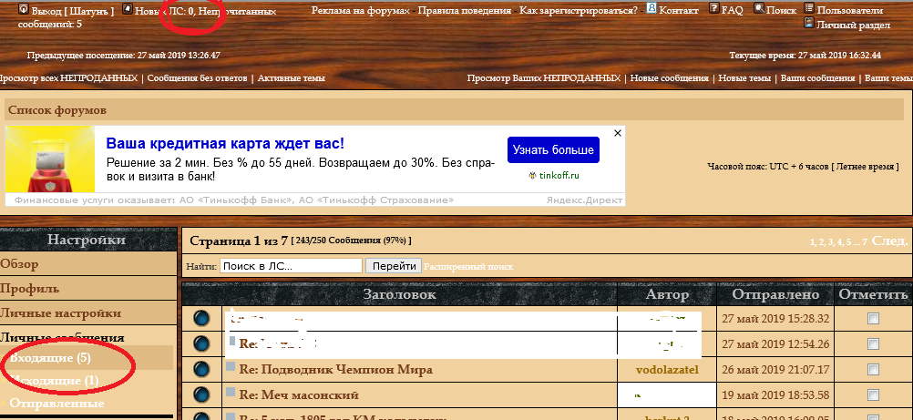Screen dimensions: 913x420
Task: Go to next page via След.
Action: coord(890,241)
